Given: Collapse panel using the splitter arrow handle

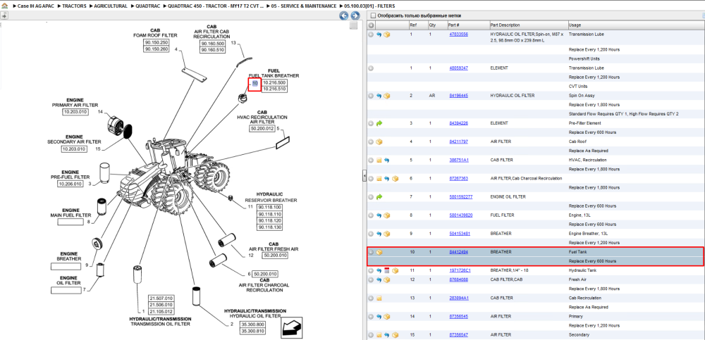Looking at the screenshot, I should click(x=364, y=176).
